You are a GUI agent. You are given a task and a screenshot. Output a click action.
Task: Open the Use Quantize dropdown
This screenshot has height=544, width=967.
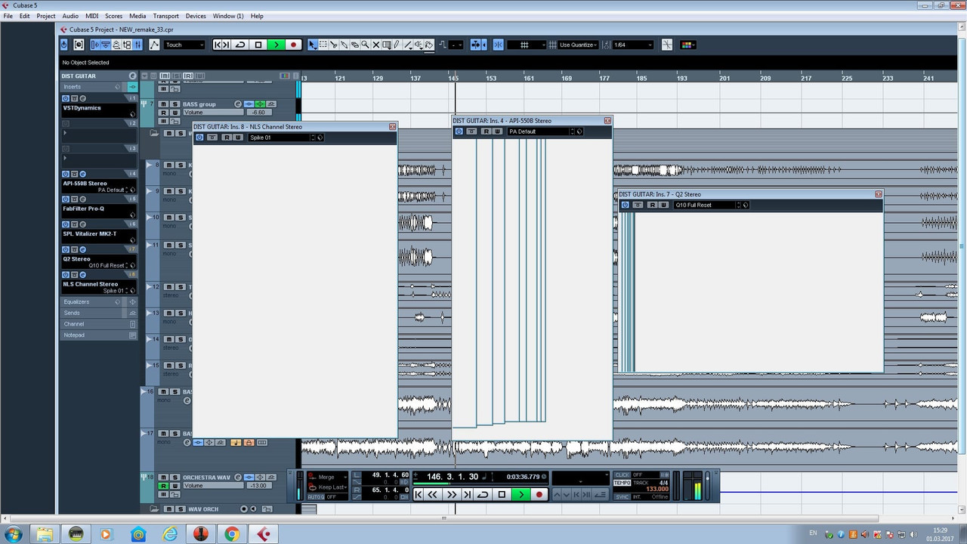coord(578,45)
